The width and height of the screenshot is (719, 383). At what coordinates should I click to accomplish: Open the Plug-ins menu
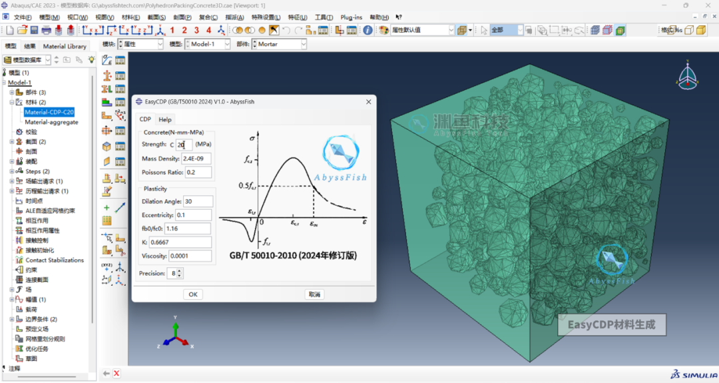click(x=352, y=17)
